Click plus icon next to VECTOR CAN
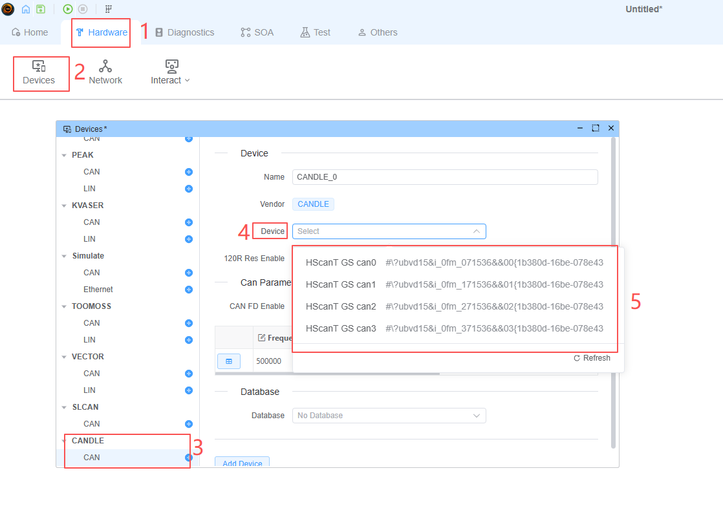Image resolution: width=723 pixels, height=519 pixels. pyautogui.click(x=189, y=374)
